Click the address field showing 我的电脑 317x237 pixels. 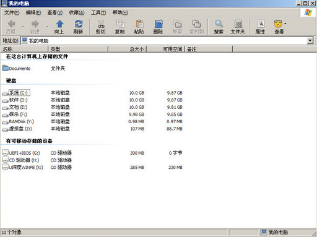point(164,41)
